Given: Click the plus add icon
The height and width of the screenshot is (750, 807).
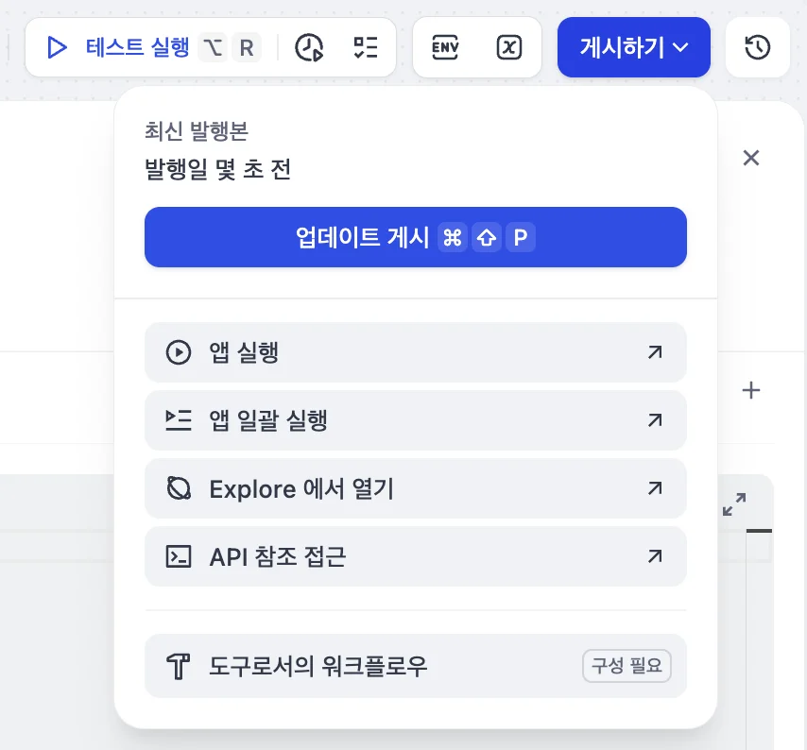Looking at the screenshot, I should (751, 390).
